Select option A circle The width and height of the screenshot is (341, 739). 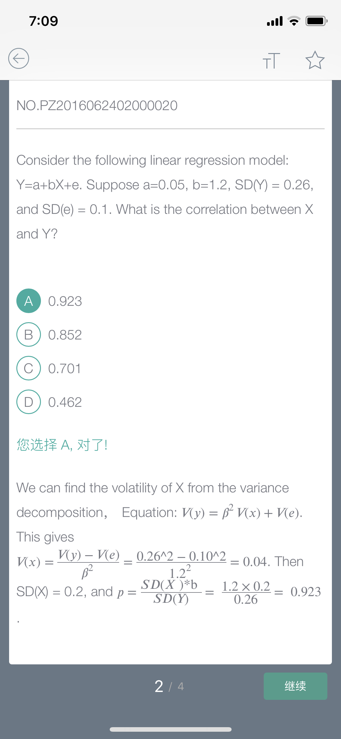click(x=28, y=301)
